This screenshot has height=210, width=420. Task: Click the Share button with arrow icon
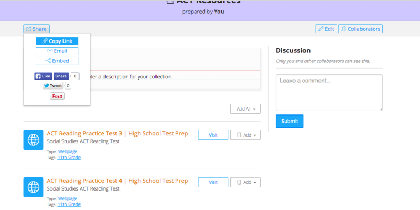coord(36,29)
